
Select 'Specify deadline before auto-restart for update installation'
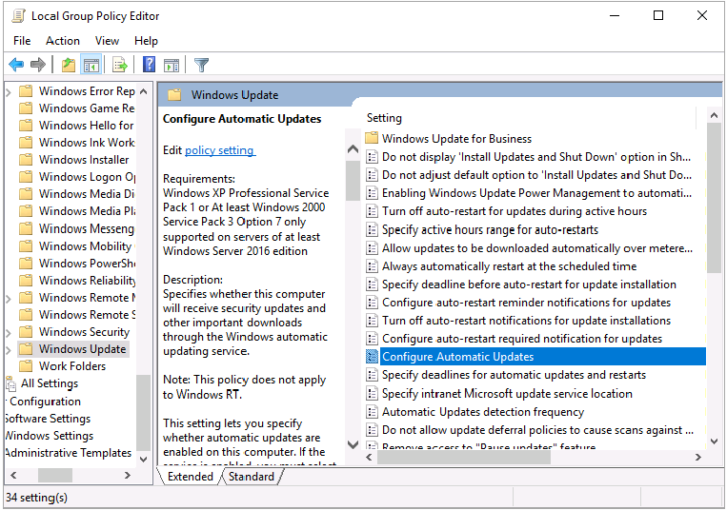pos(529,284)
